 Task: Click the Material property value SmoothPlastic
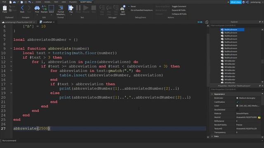tap(242, 113)
